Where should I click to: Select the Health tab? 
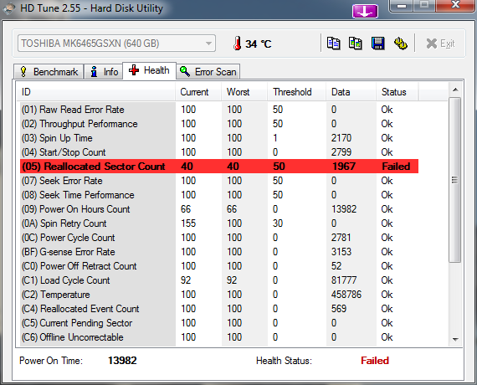point(149,70)
